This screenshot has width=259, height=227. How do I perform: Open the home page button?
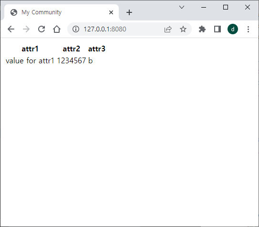(57, 29)
